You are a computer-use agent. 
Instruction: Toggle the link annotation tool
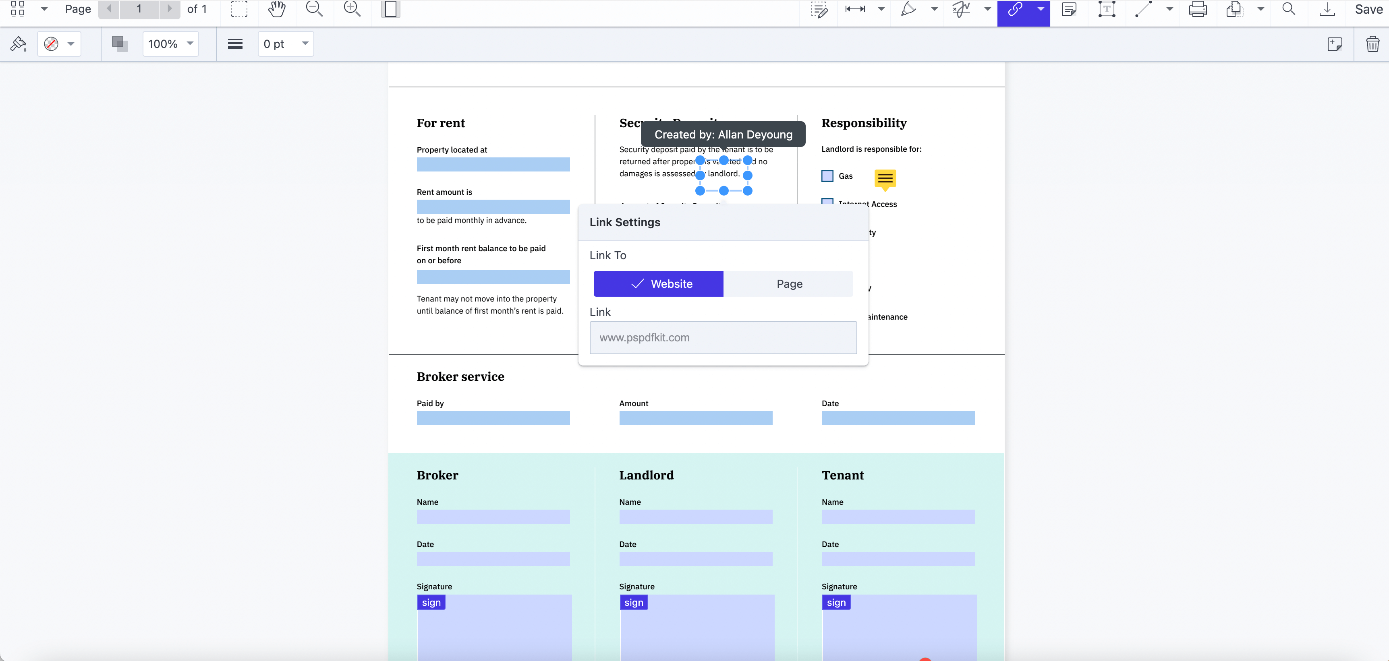1015,9
